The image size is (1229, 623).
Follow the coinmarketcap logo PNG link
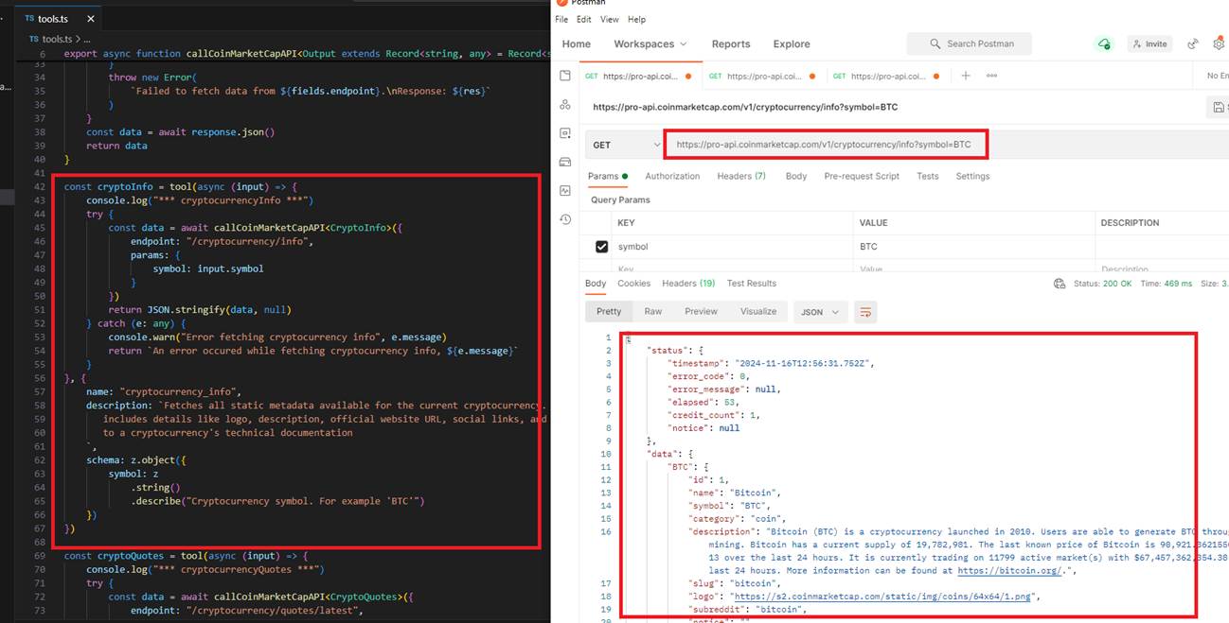pos(881,597)
